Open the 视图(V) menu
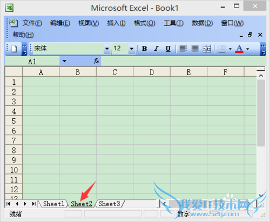 (x=89, y=23)
